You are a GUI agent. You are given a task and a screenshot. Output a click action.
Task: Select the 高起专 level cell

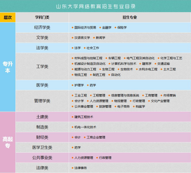click(8, 142)
